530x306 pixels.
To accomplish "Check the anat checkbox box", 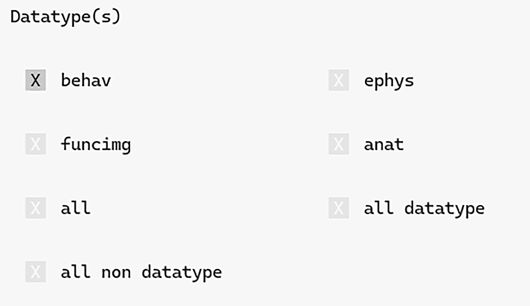I will click(x=338, y=144).
